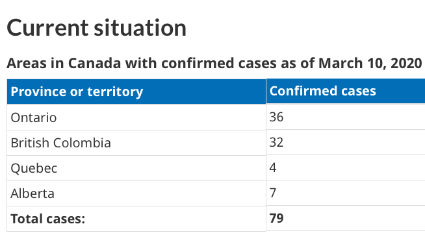Screen dimensions: 425x235
Task: Click the word "Canada" in the caption
Action: click(x=94, y=64)
